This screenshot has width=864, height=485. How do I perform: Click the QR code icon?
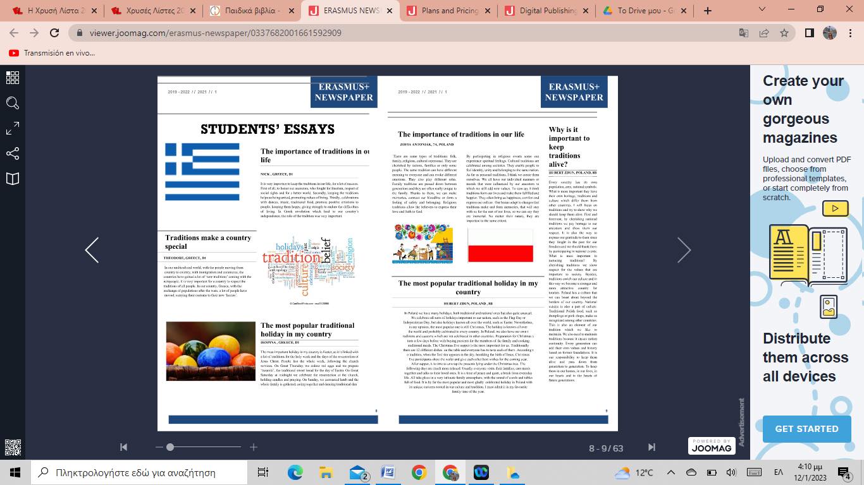click(13, 446)
